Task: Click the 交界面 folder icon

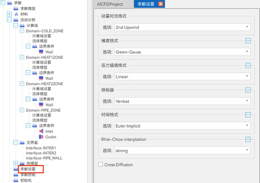Action: [22, 142]
